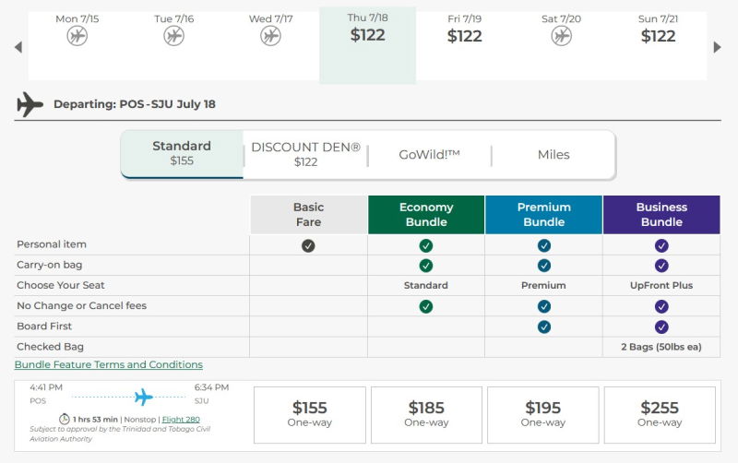This screenshot has width=738, height=463.
Task: Click Basic Fare personal item checkmark
Action: (308, 245)
